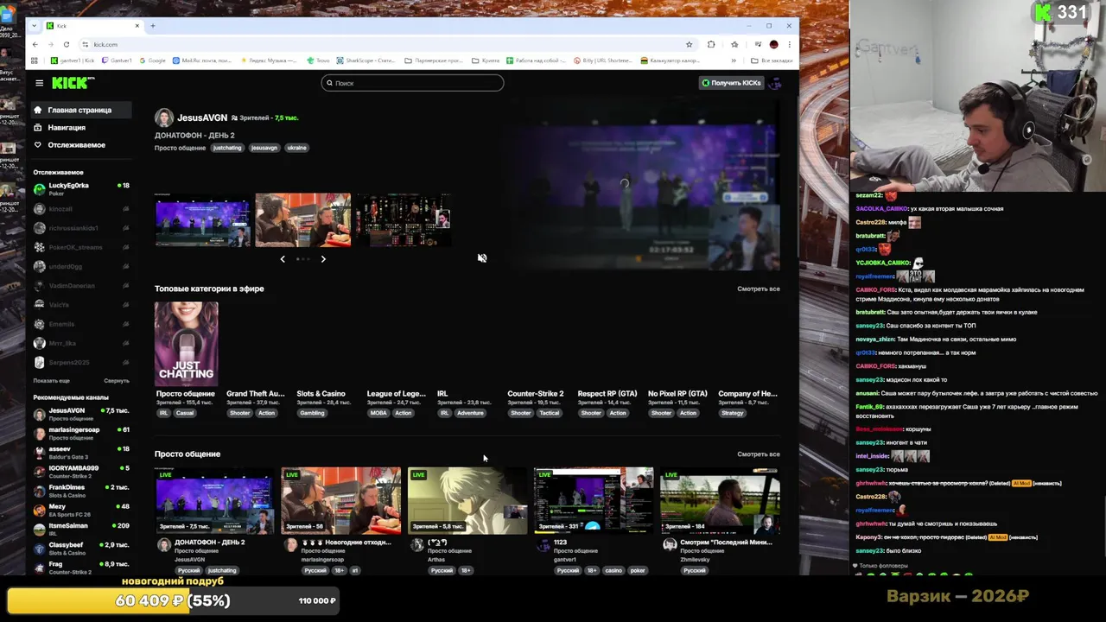
Task: Select the third carousel thumbnail with slots
Action: coord(404,220)
